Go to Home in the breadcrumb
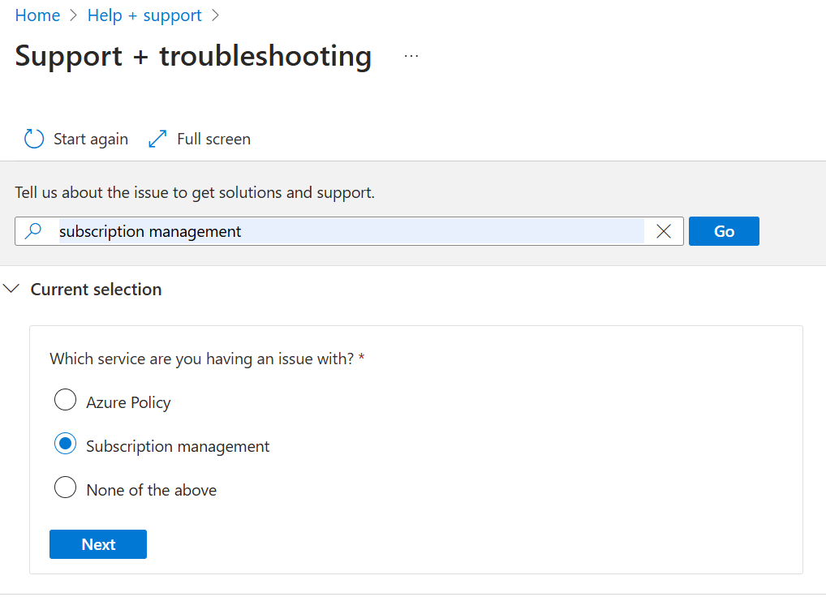The image size is (826, 597). (x=37, y=15)
